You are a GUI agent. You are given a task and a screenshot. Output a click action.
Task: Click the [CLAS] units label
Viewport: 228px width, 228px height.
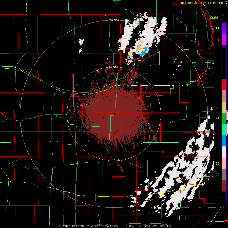click(214, 17)
